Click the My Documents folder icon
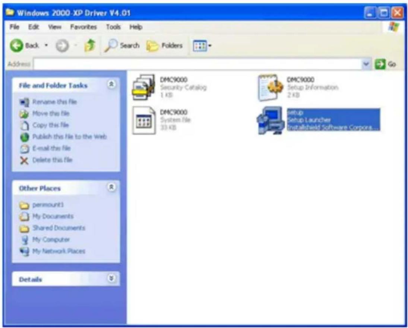408x328 pixels. pos(24,217)
